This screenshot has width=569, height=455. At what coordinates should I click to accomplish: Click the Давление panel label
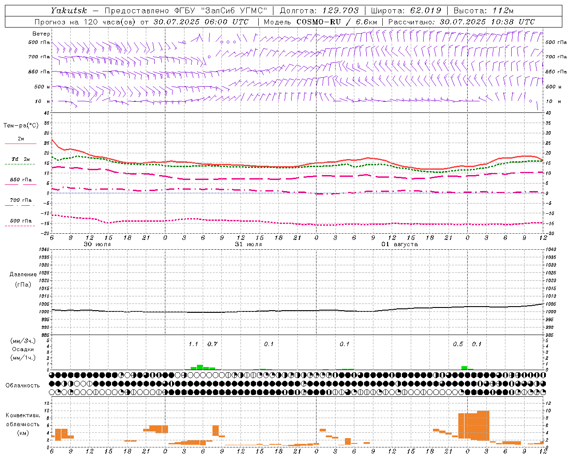pos(23,275)
